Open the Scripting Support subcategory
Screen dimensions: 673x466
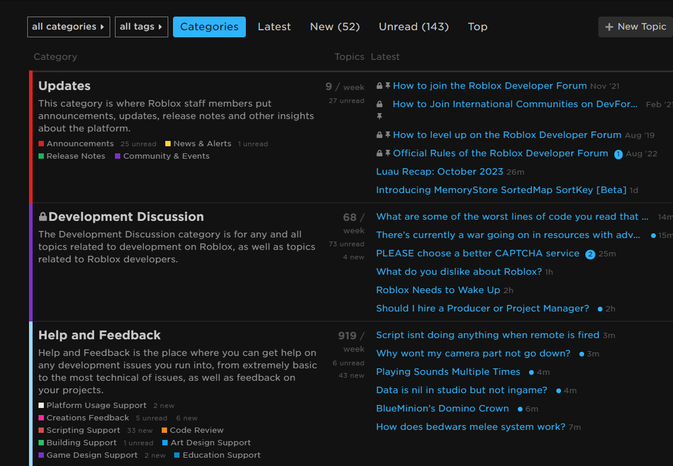click(x=83, y=430)
